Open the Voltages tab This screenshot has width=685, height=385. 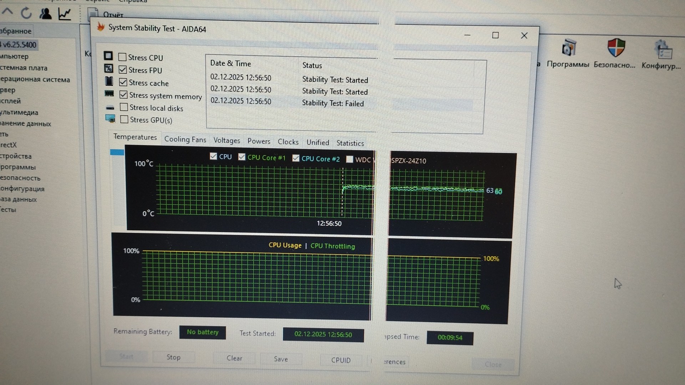pyautogui.click(x=227, y=140)
